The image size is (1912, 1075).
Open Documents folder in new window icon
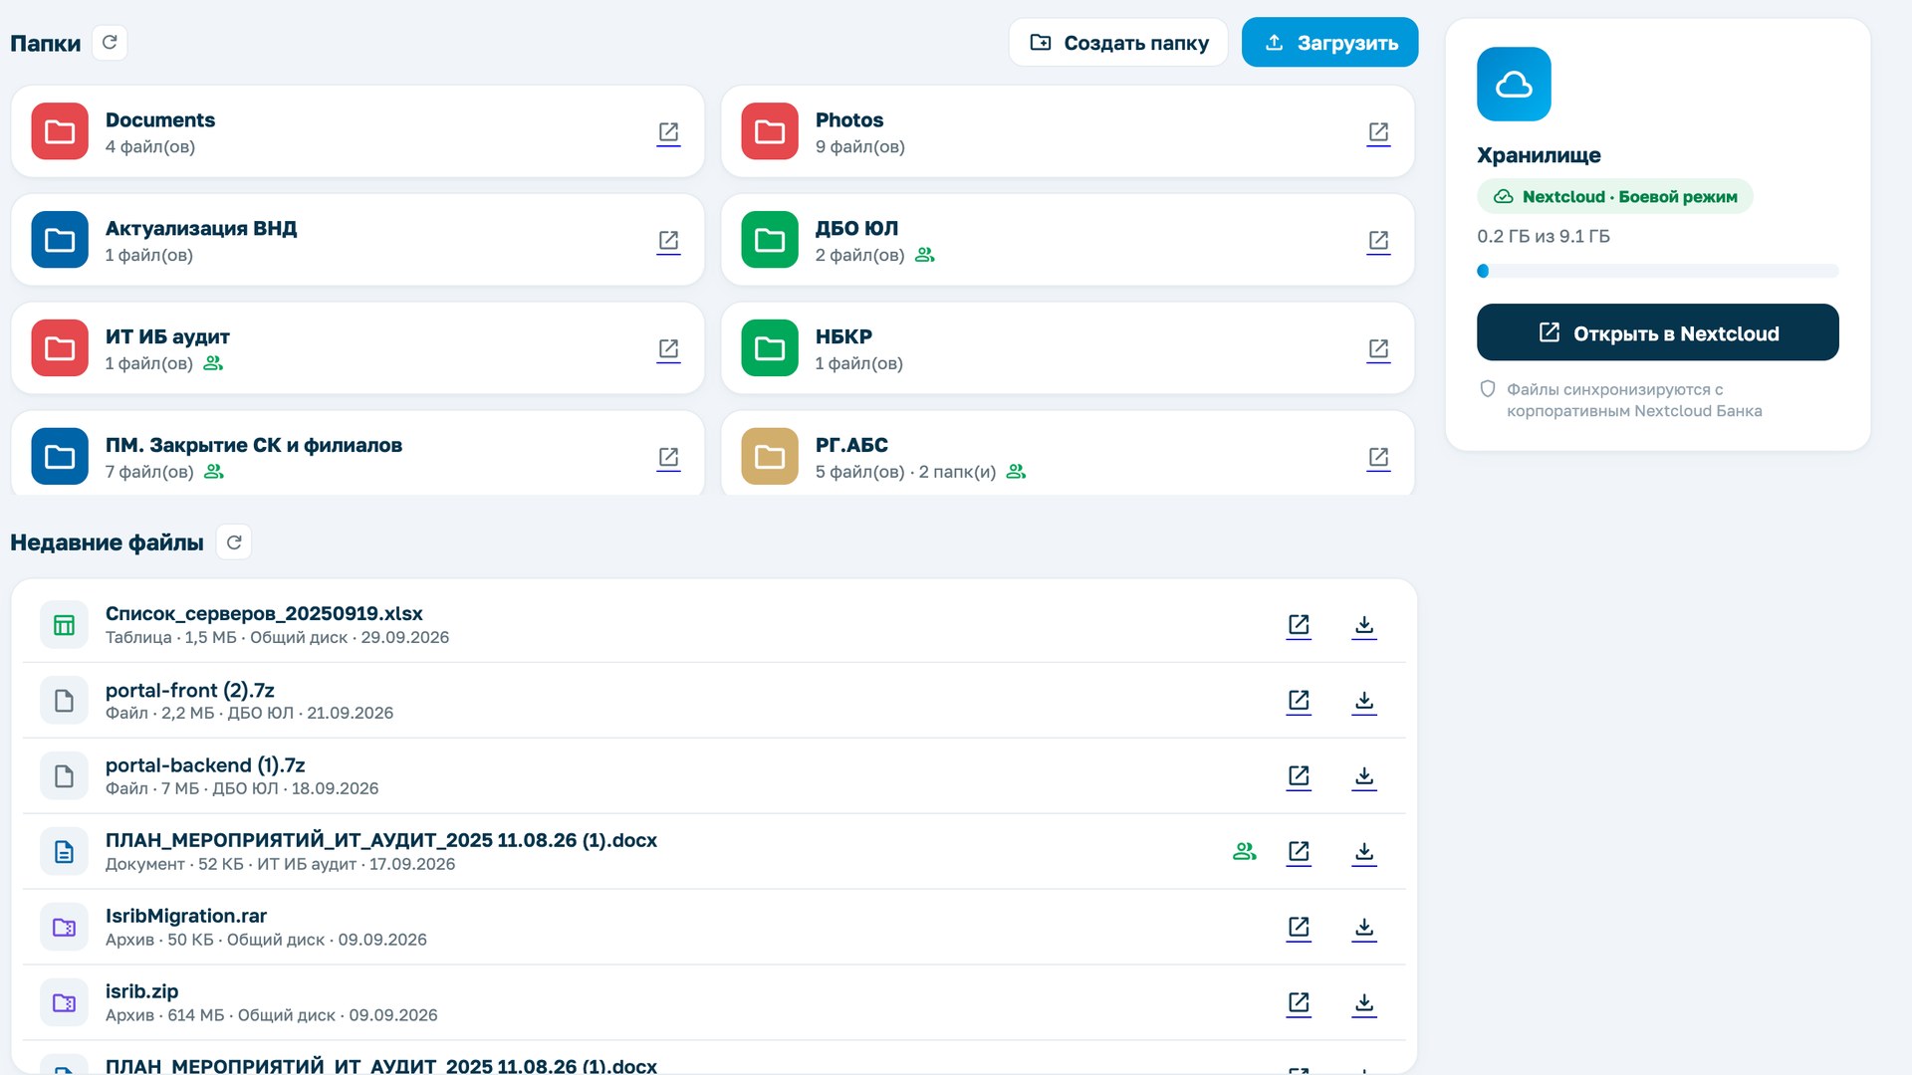668,132
